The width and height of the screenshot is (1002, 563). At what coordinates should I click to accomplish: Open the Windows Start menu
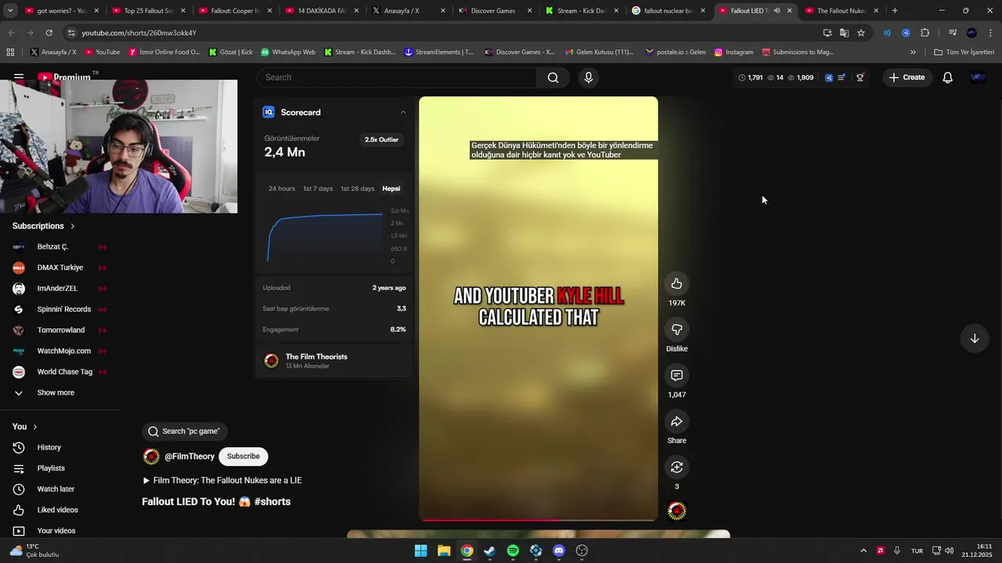(420, 550)
